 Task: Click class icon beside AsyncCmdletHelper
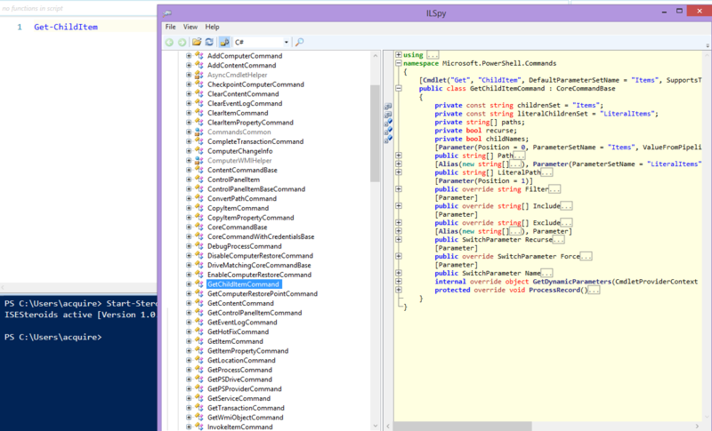(x=198, y=75)
